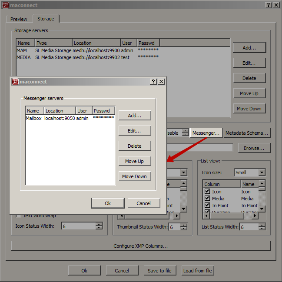This screenshot has height=282, width=282.
Task: Click the List Status Width spinner arrows
Action: (x=262, y=227)
